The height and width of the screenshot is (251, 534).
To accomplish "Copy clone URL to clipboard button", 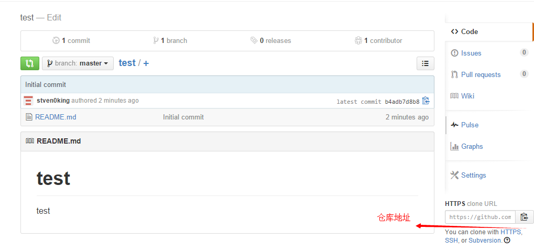I will (x=524, y=217).
